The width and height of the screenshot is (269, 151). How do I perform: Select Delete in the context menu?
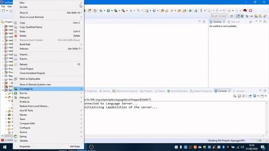48,36
